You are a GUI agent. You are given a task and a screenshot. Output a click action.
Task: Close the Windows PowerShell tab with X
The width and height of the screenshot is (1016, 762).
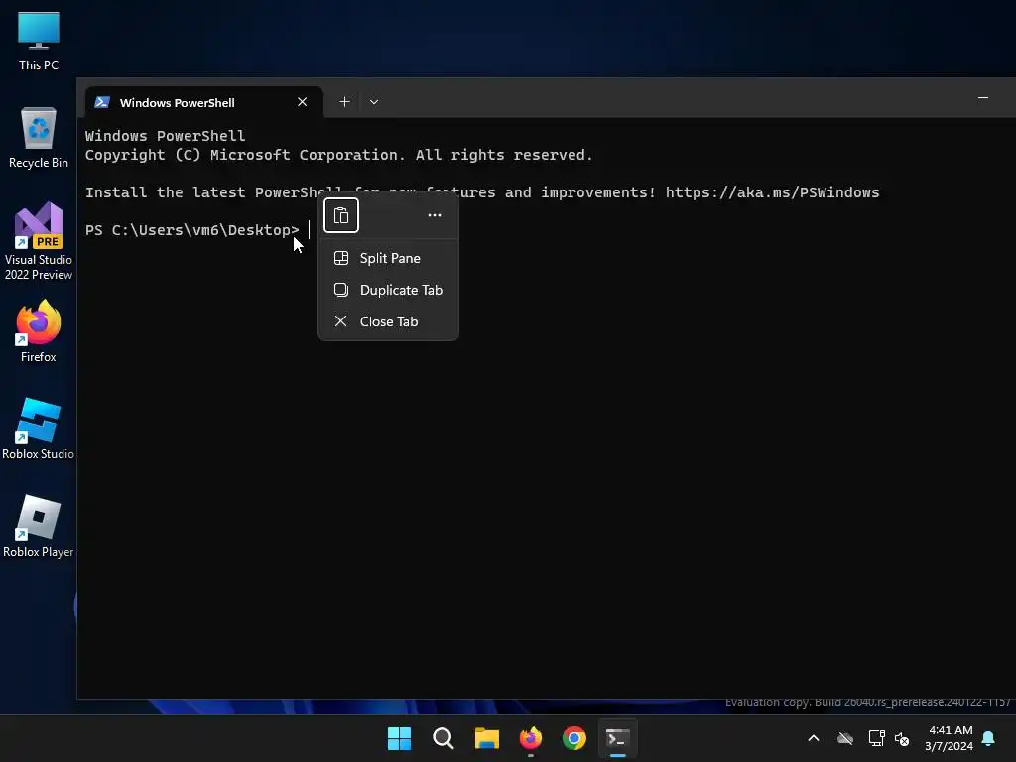point(302,102)
